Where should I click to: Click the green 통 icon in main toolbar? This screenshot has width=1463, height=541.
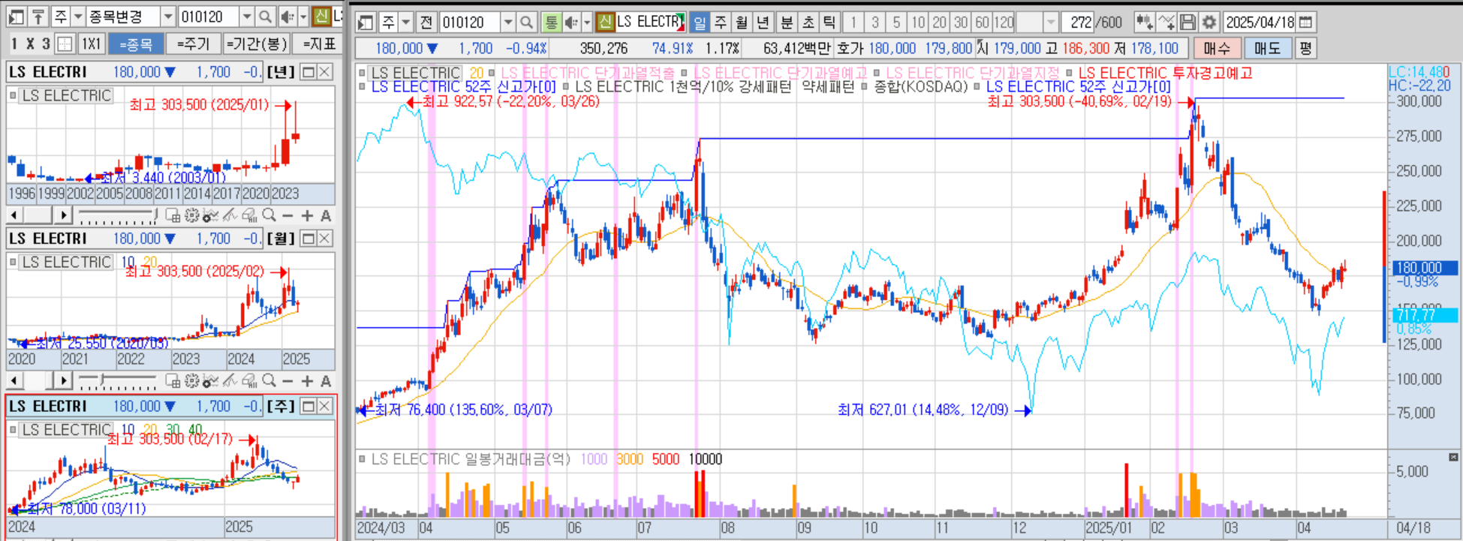pos(552,23)
